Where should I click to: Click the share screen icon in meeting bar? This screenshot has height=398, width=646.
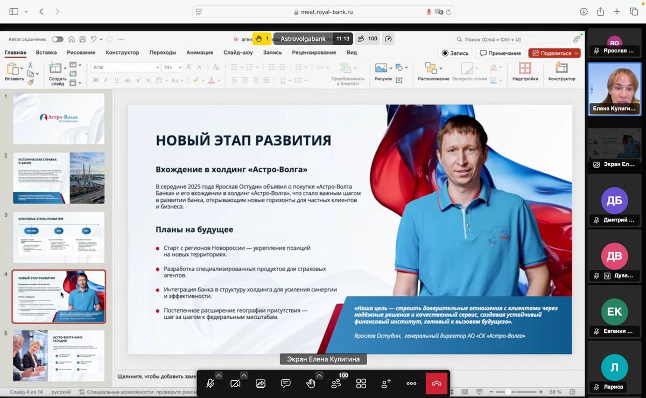coord(261,383)
